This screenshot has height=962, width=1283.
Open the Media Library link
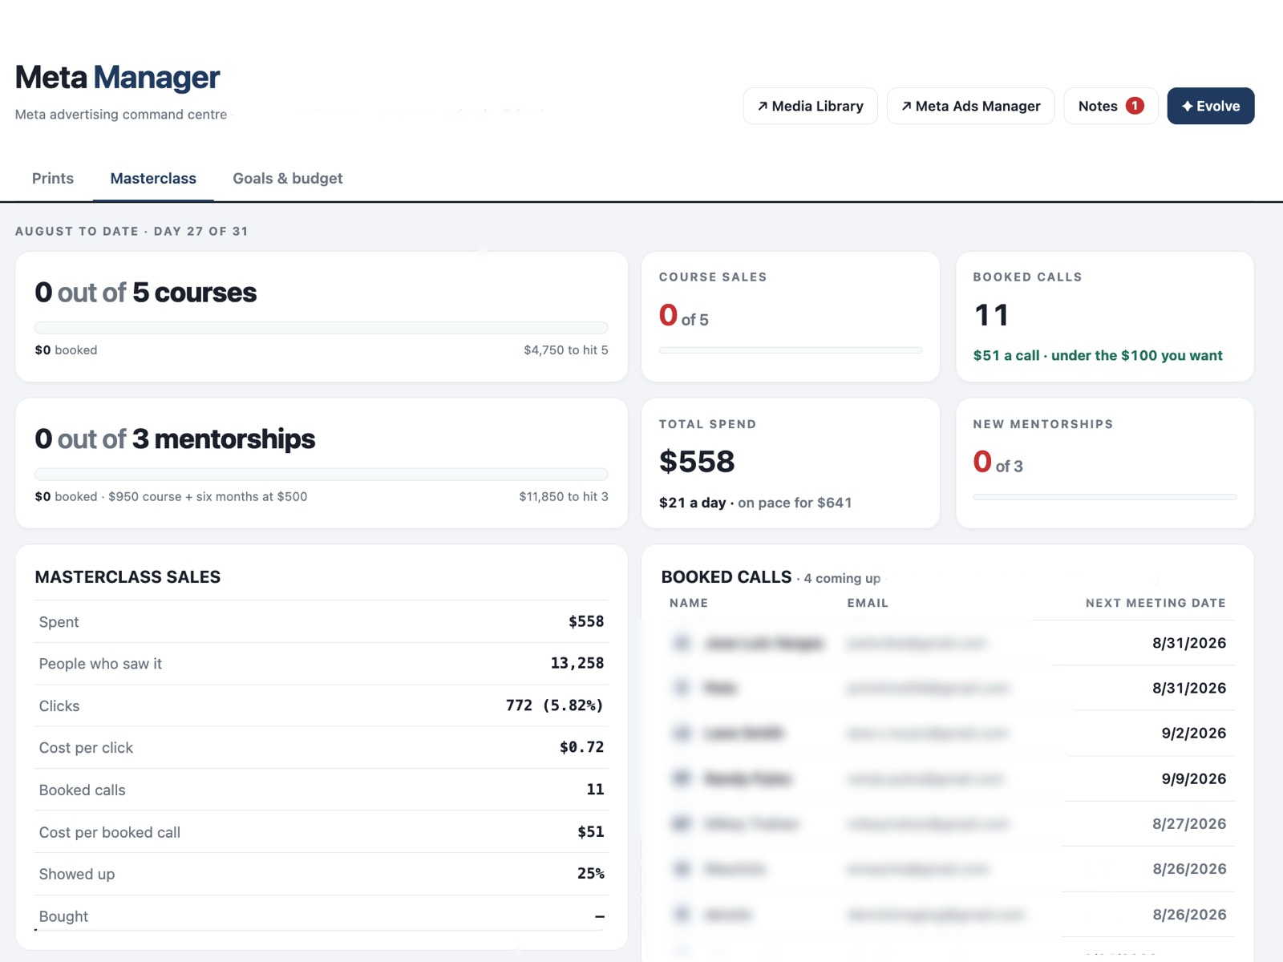810,106
